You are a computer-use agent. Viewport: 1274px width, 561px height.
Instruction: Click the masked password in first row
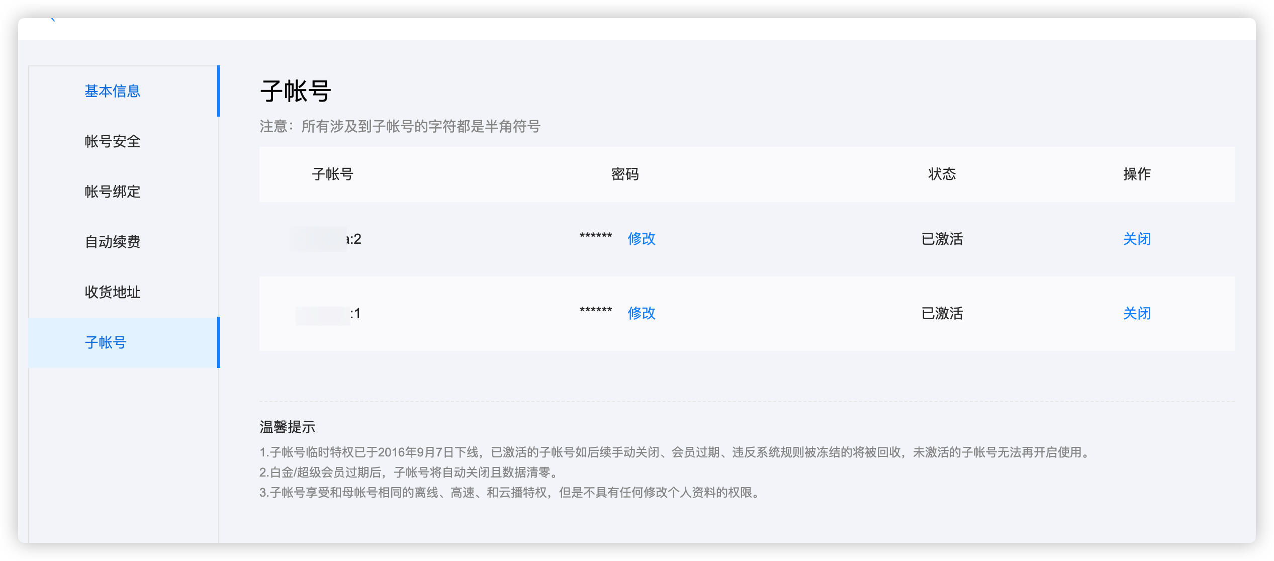(596, 236)
